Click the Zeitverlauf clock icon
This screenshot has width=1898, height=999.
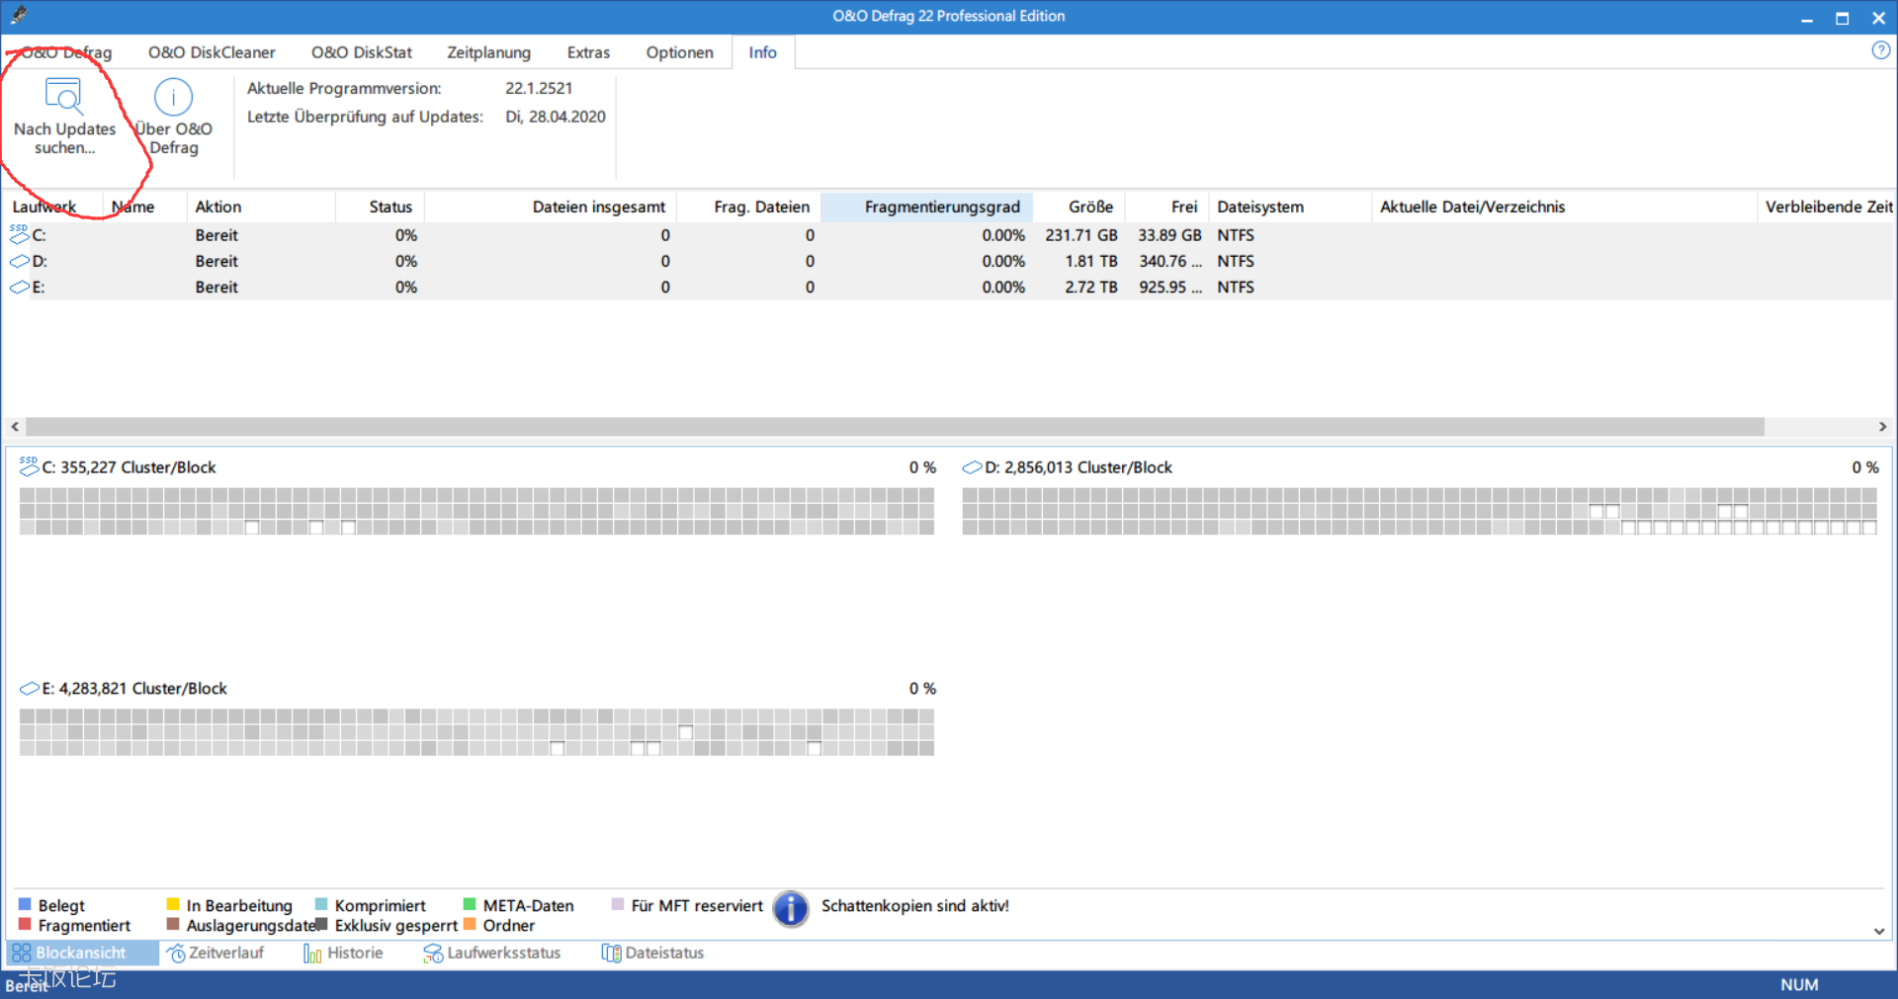(x=176, y=954)
